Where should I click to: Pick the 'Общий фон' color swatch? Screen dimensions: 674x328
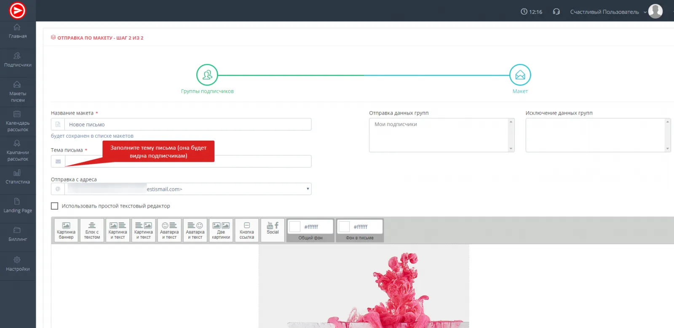(x=295, y=227)
